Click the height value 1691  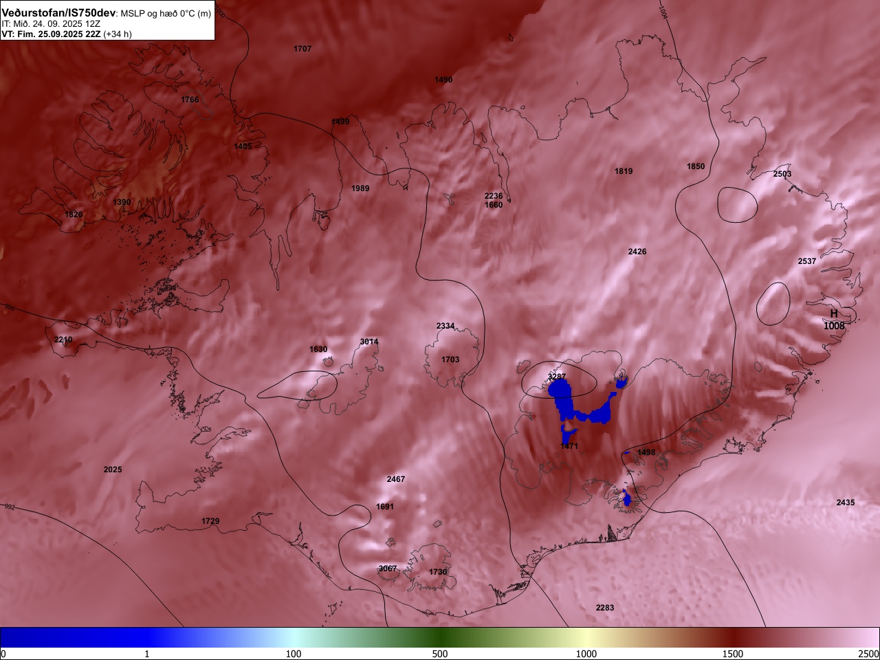385,507
